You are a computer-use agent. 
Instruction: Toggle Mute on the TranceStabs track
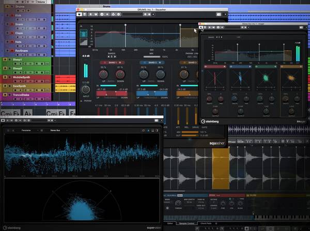tap(5, 95)
